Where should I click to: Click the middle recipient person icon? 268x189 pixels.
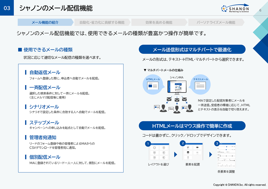click(x=177, y=110)
